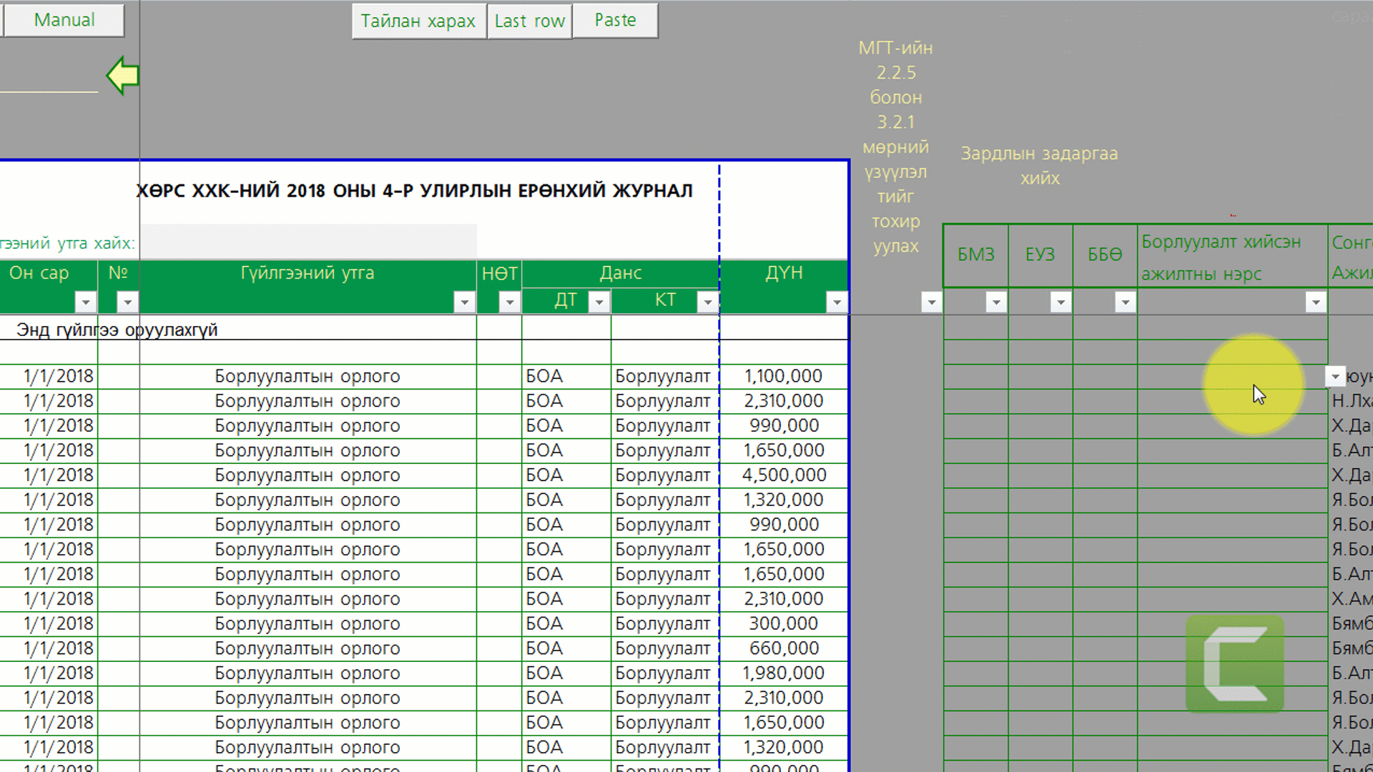Open the employee cell dropdown arrow beside юу
This screenshot has height=772, width=1373.
click(1335, 376)
